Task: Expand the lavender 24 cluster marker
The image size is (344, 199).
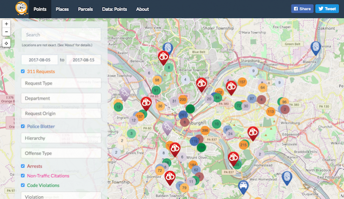Action: [x=230, y=134]
